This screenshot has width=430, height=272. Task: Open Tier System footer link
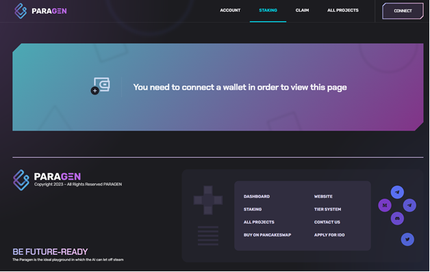327,209
